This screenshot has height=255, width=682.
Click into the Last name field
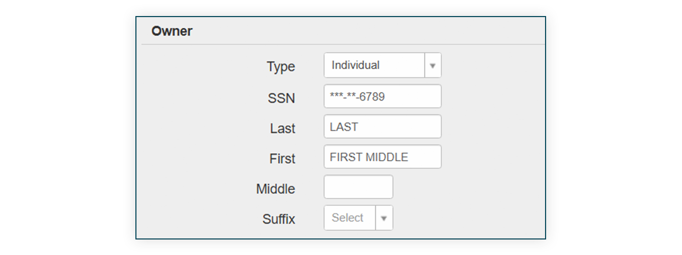(383, 127)
